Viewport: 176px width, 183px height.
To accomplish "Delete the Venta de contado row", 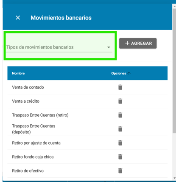I will [120, 87].
